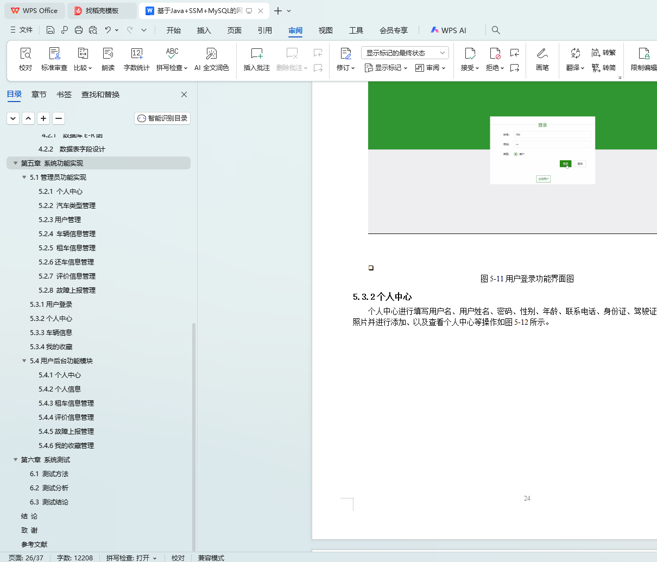
Task: Open the 文件 menu
Action: 21,30
